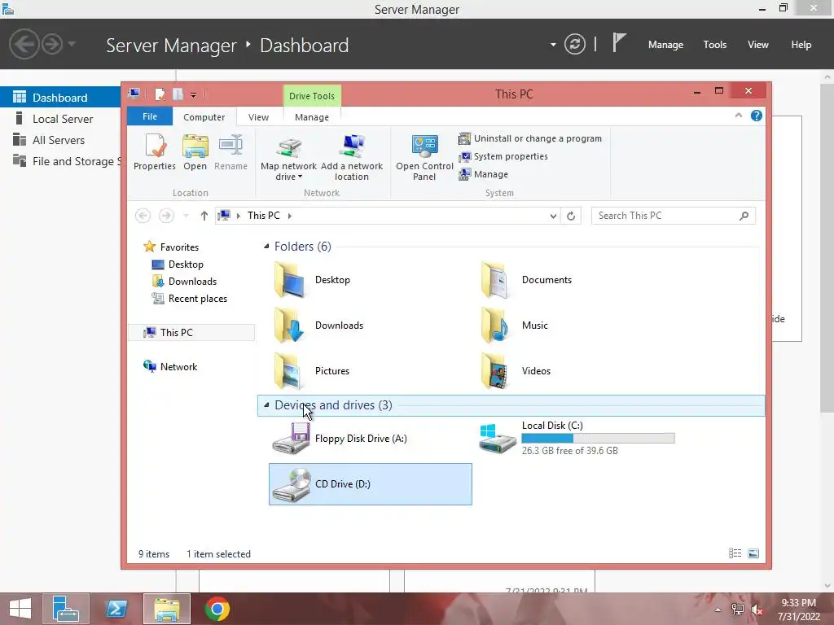Screen dimensions: 834x625
Task: Open the File tab
Action: pos(150,116)
